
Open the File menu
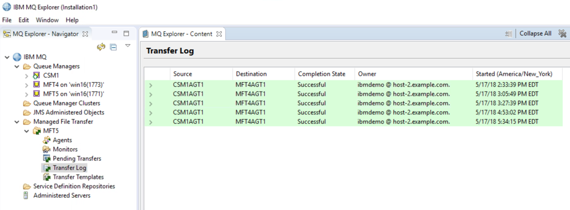[x=7, y=20]
